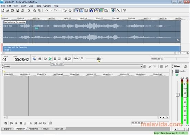Click Play in Trimmer transport
Screen dimensions: 190x135
pos(16,123)
